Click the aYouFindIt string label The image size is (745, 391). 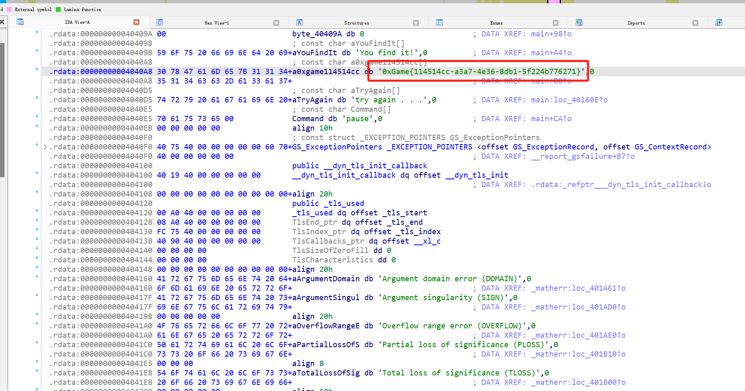[315, 53]
